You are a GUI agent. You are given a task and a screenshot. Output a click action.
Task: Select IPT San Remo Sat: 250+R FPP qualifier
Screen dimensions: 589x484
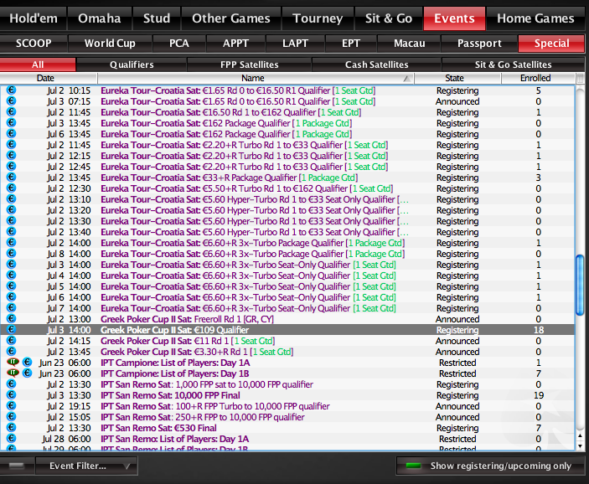[287, 417]
